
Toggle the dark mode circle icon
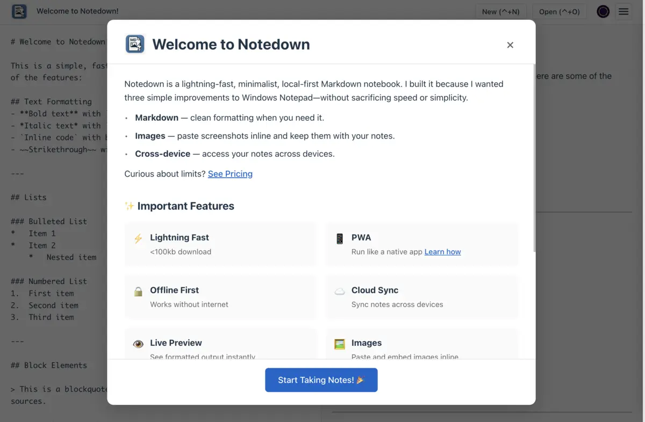pos(603,11)
